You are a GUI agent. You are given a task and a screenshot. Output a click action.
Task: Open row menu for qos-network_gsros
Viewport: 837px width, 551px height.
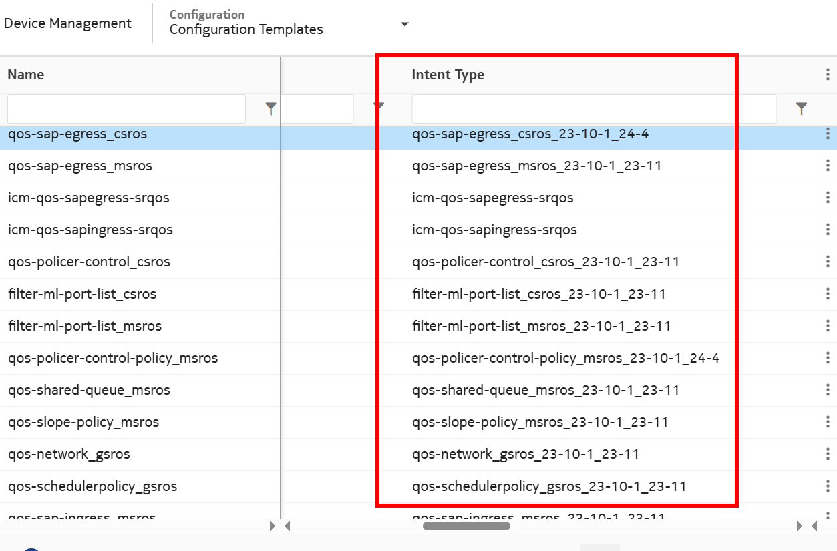pyautogui.click(x=828, y=454)
